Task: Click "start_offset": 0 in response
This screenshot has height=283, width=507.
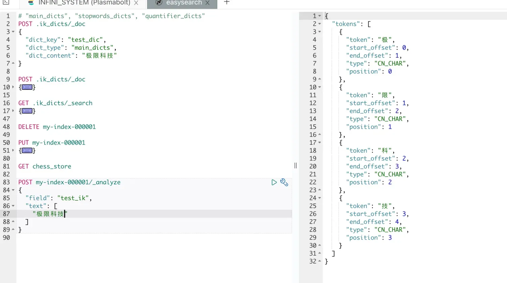Action: point(377,48)
